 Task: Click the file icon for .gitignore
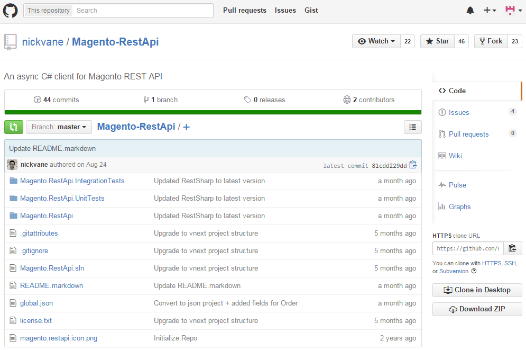13,250
